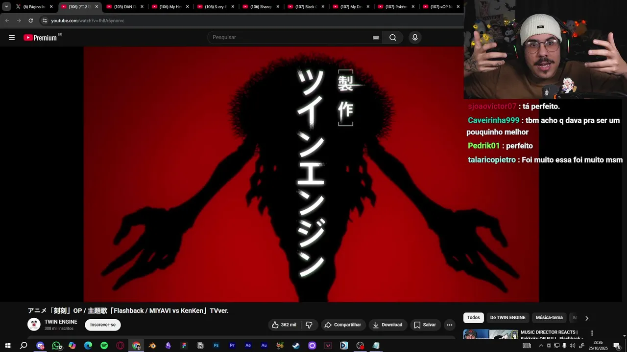Go back in browser history

pyautogui.click(x=7, y=21)
